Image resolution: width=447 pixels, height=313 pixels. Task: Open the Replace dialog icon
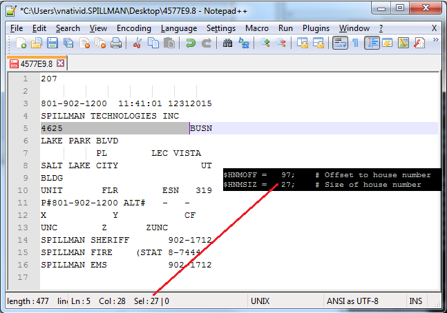pyautogui.click(x=243, y=43)
